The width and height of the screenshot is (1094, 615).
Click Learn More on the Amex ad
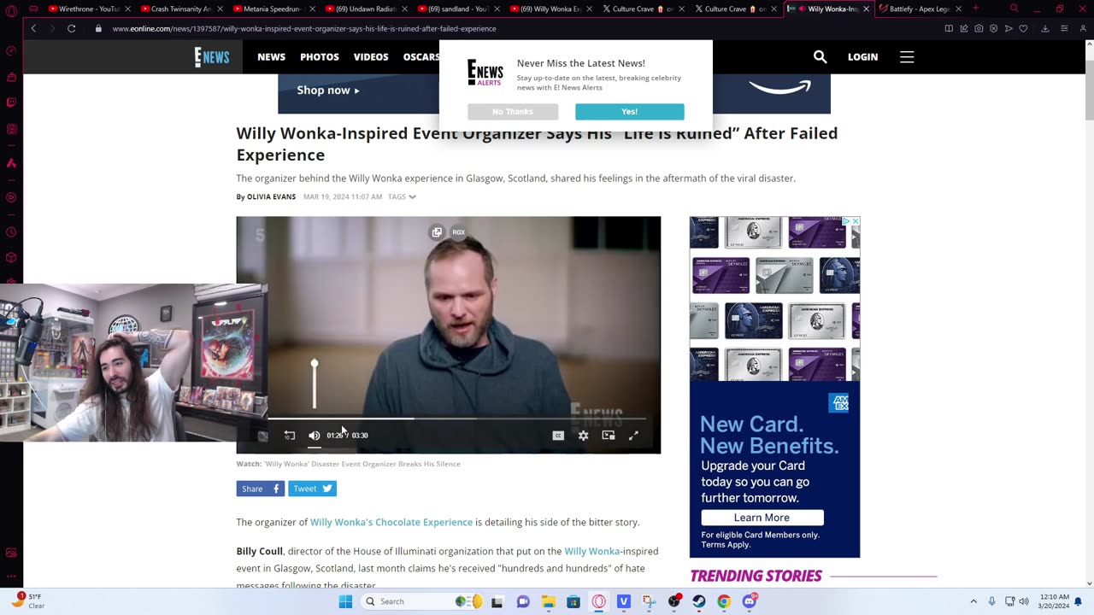pos(762,518)
